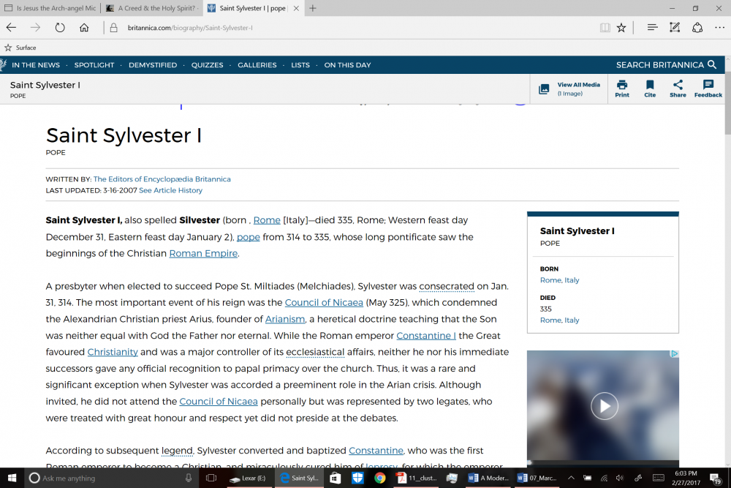Send feedback on article
The height and width of the screenshot is (488, 731).
point(708,89)
